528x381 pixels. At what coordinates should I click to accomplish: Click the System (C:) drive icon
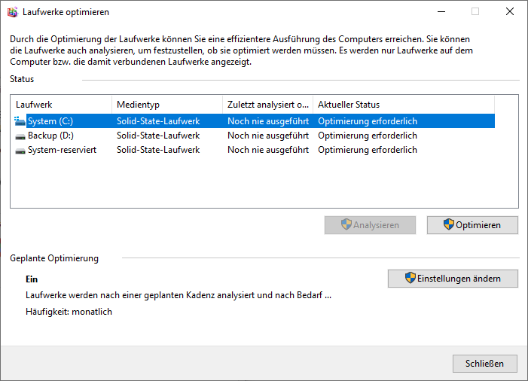click(20, 121)
